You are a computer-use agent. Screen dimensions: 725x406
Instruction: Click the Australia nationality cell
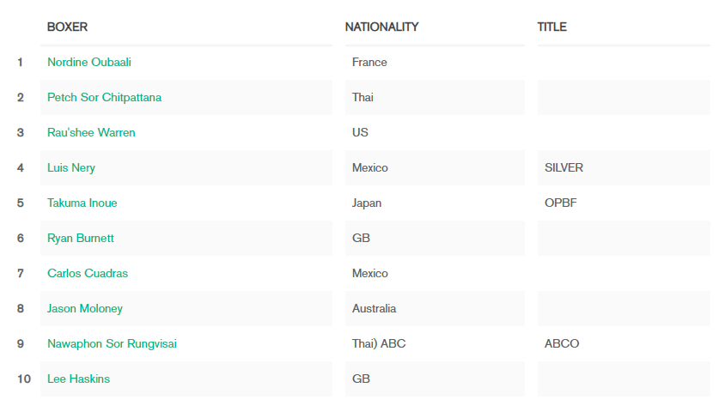coord(435,308)
